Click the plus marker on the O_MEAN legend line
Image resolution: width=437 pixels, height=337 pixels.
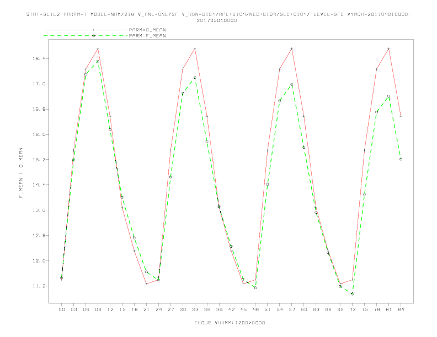click(94, 30)
